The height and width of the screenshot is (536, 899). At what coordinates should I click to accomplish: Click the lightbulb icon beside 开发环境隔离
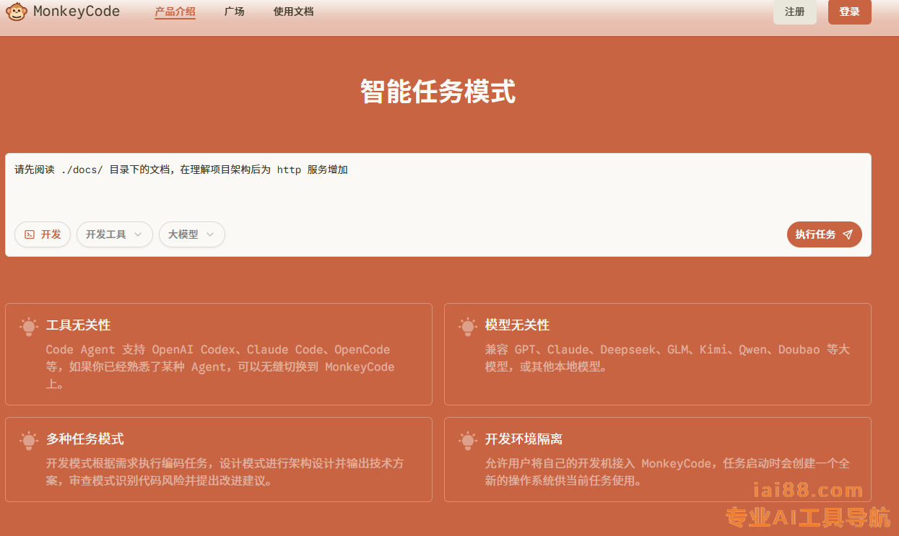coord(468,441)
